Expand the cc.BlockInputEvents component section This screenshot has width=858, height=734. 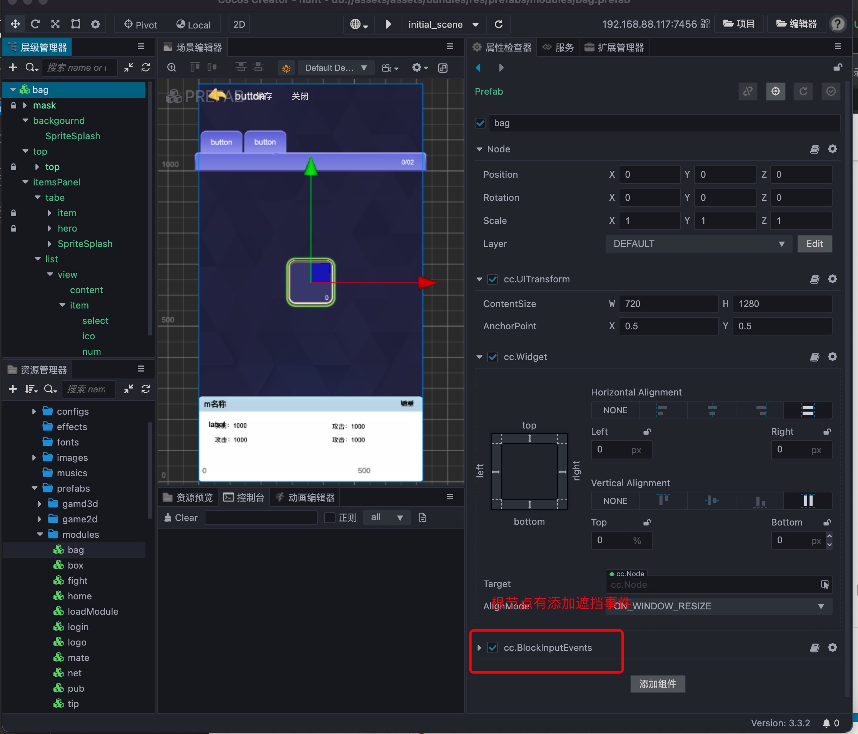(479, 647)
